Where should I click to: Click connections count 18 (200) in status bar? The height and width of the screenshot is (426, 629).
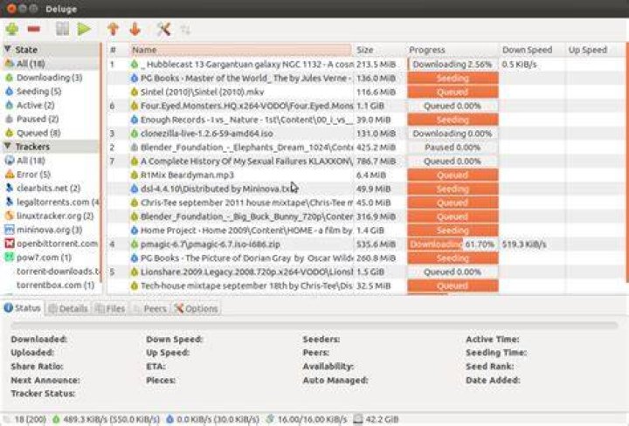coord(24,419)
